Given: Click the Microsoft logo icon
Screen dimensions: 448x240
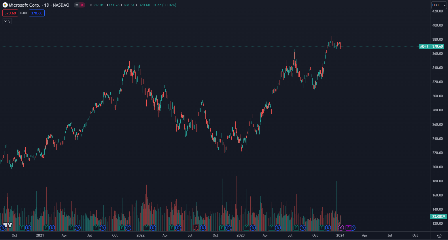Looking at the screenshot, I should point(5,5).
